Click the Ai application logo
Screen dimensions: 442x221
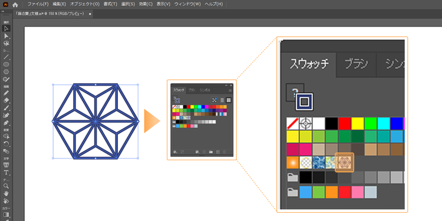coord(6,5)
